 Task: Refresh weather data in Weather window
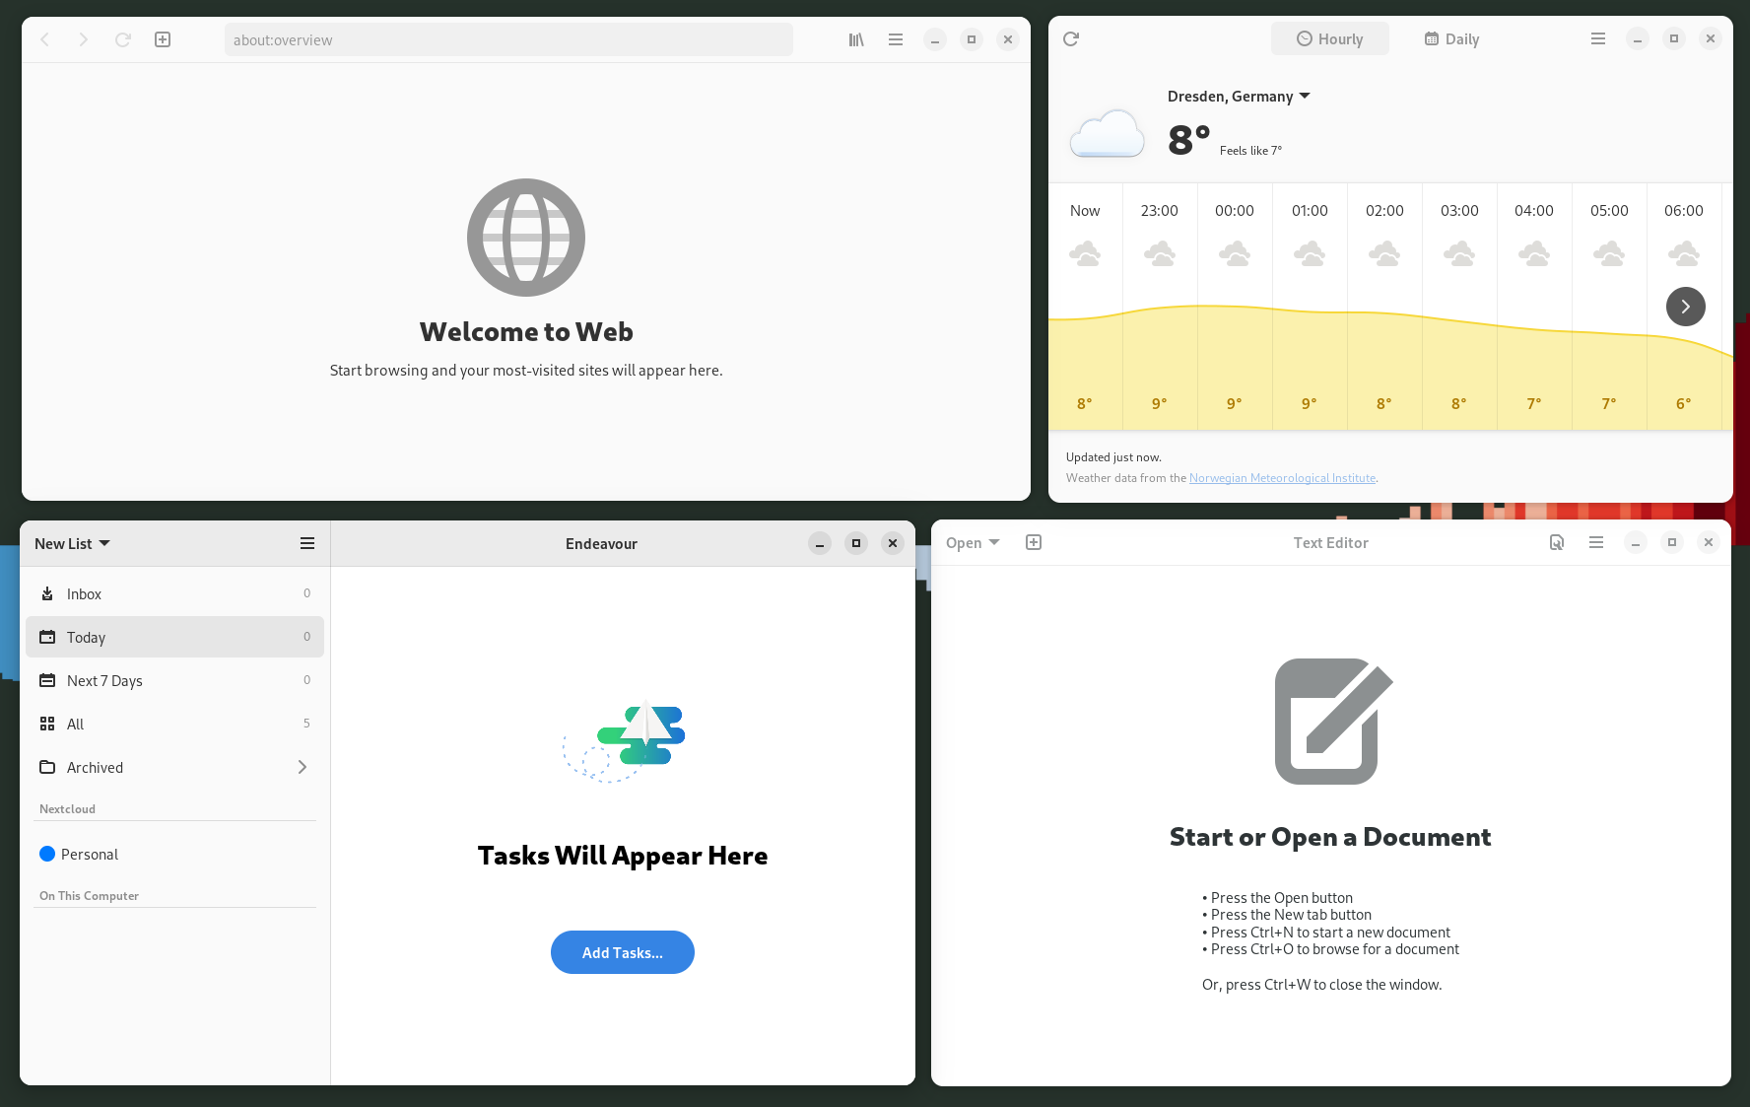pyautogui.click(x=1071, y=38)
